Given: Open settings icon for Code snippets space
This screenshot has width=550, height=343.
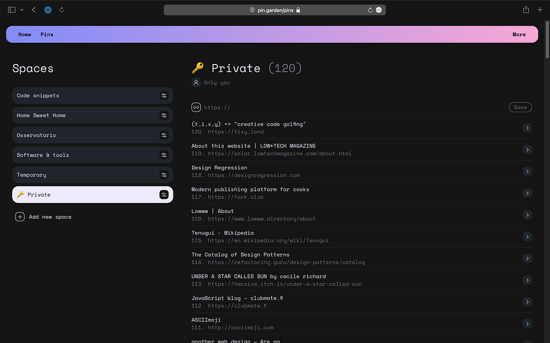Looking at the screenshot, I should [164, 95].
